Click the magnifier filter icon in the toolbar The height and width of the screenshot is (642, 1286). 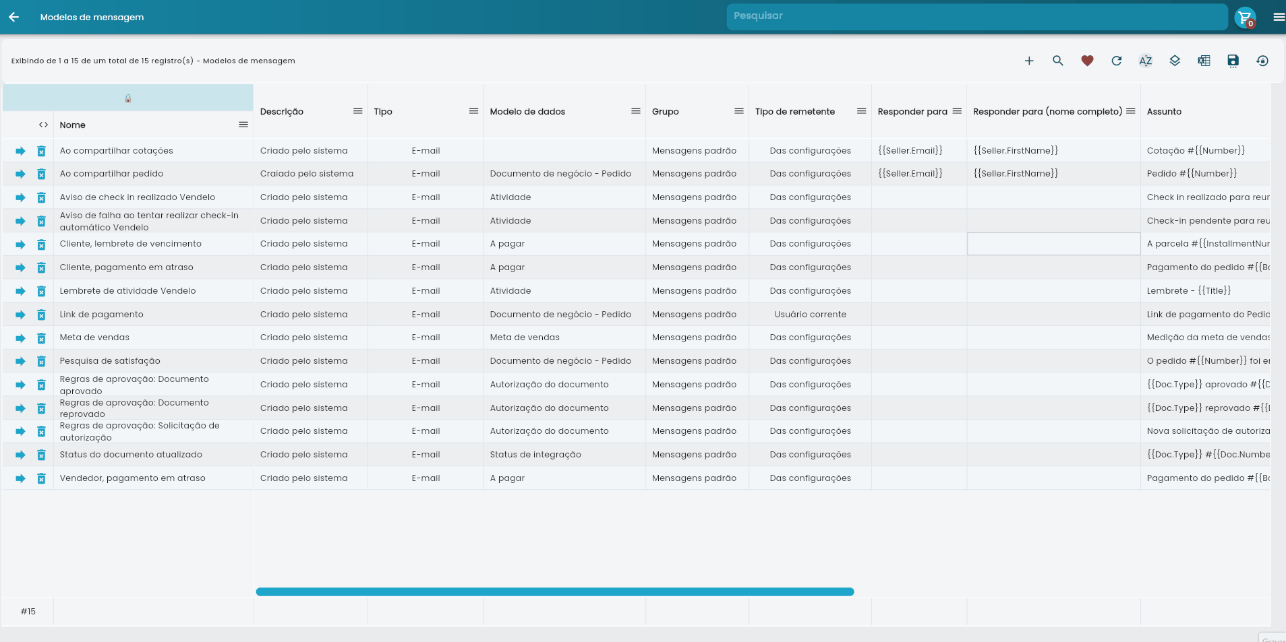pos(1058,61)
